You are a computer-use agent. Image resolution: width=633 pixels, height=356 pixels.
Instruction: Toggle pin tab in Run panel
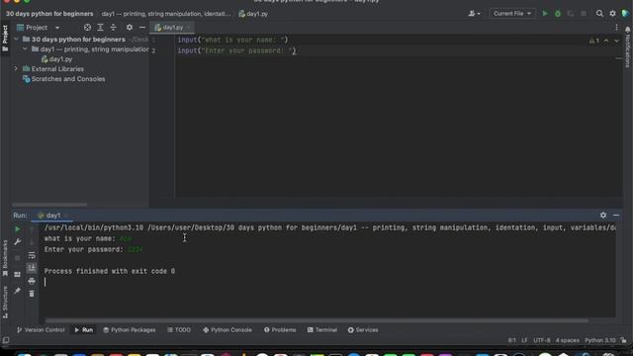18,290
